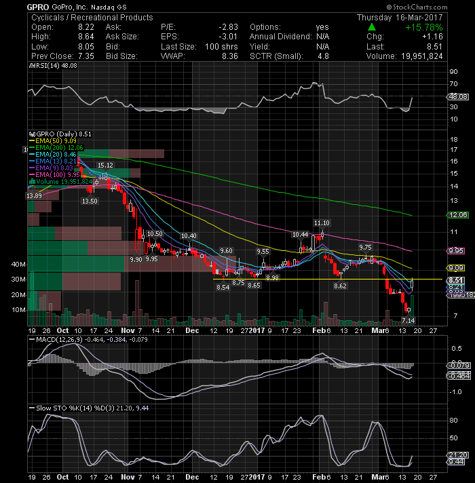Click the tall green last-day volume bar

pyautogui.click(x=412, y=310)
